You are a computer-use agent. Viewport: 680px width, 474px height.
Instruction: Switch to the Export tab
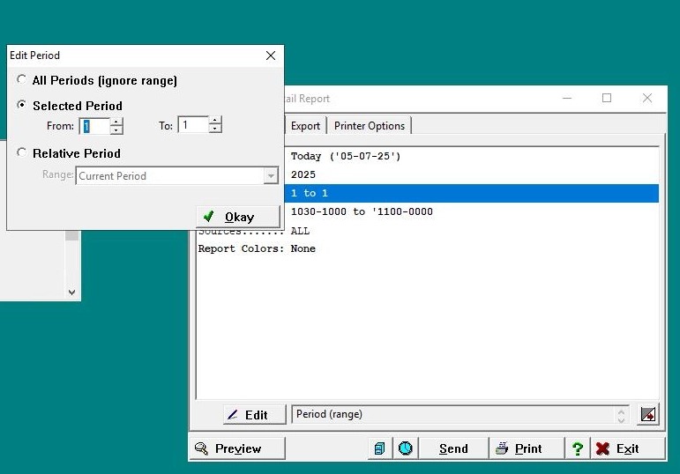click(x=305, y=126)
